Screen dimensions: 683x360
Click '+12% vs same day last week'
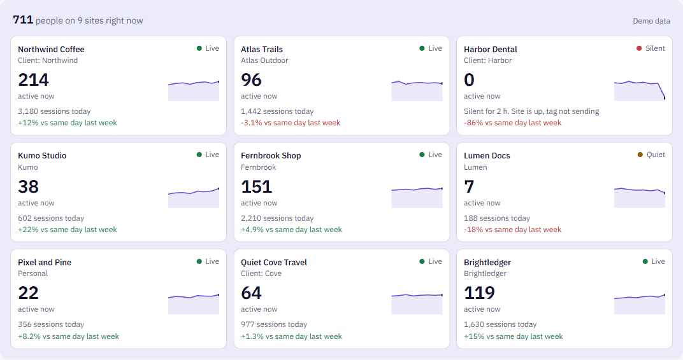coord(68,123)
